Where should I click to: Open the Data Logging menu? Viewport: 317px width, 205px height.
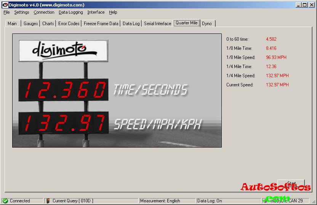pos(71,12)
